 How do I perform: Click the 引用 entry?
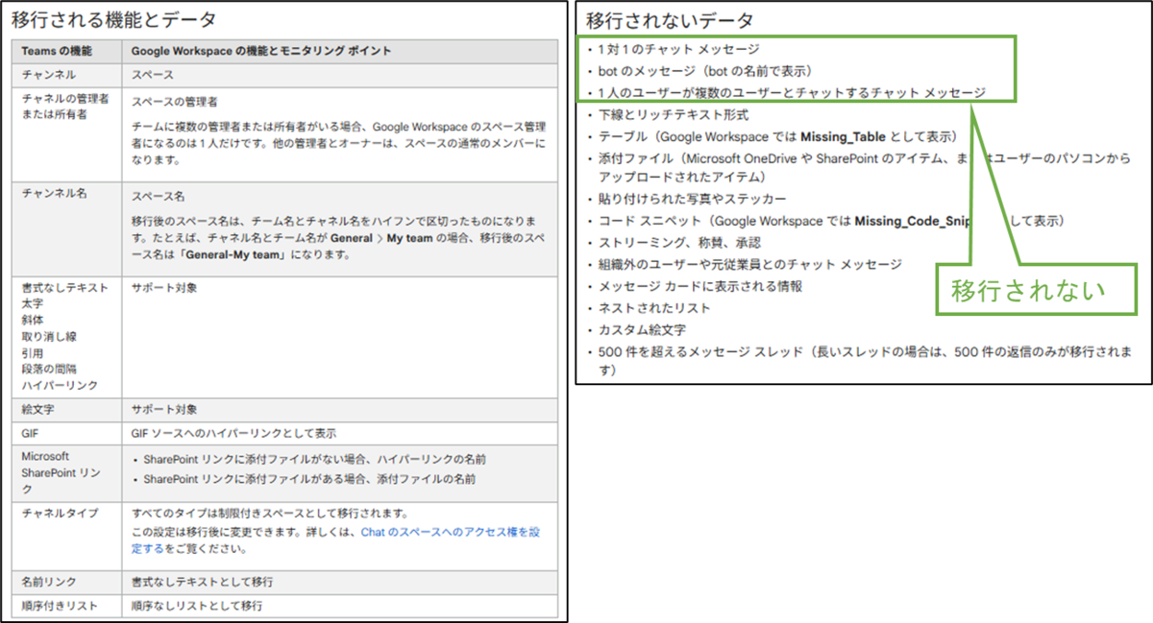tap(32, 352)
